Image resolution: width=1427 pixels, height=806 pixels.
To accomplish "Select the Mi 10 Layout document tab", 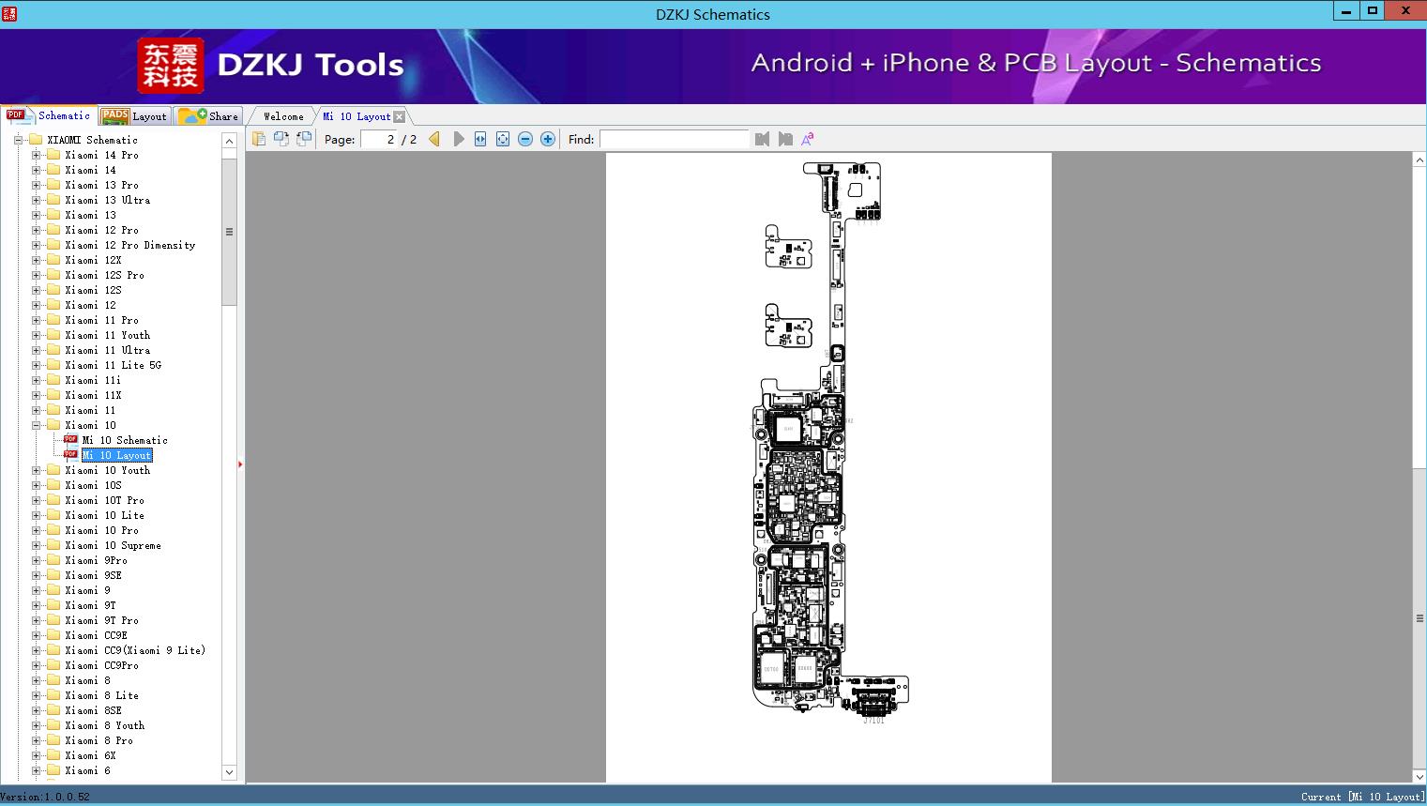I will [x=357, y=116].
